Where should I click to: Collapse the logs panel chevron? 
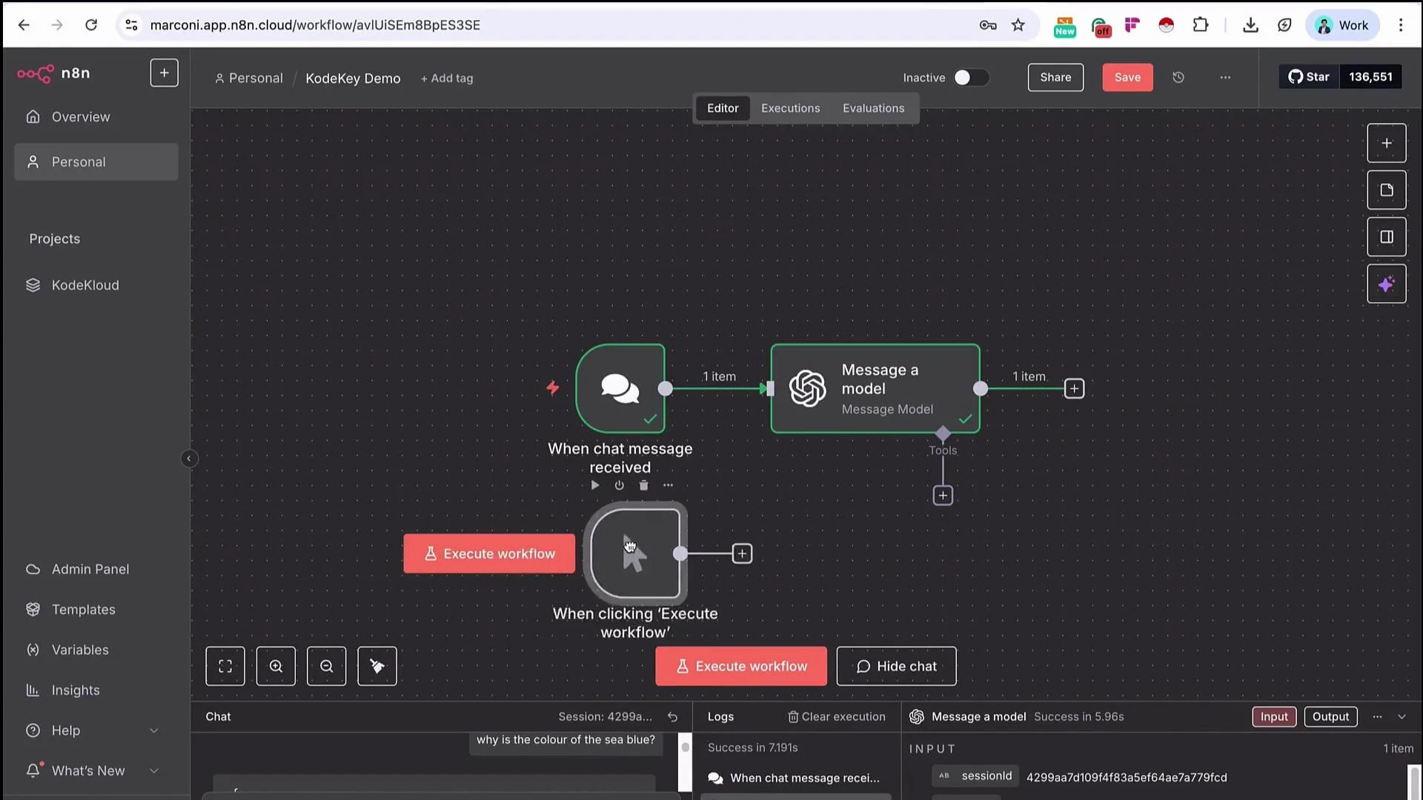coord(1402,717)
